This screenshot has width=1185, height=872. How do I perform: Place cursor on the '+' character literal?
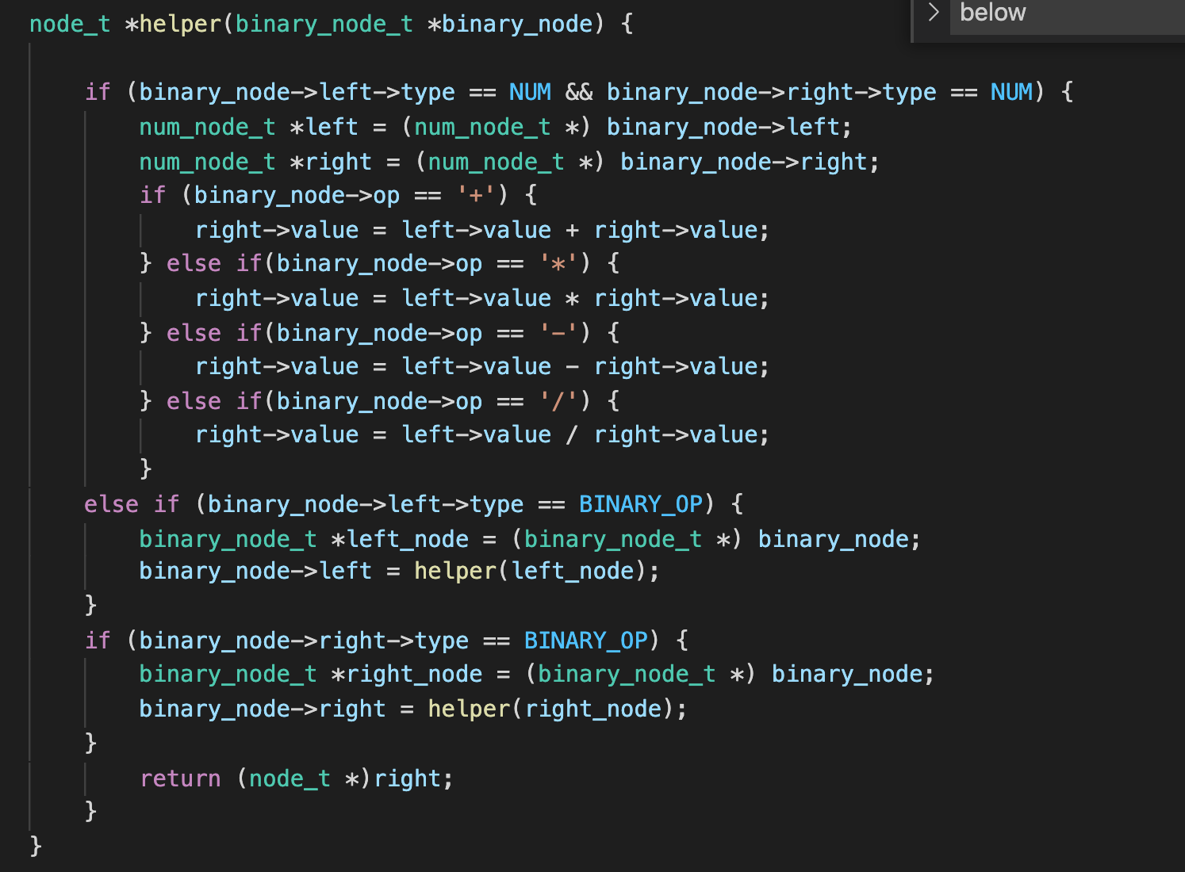pos(476,195)
